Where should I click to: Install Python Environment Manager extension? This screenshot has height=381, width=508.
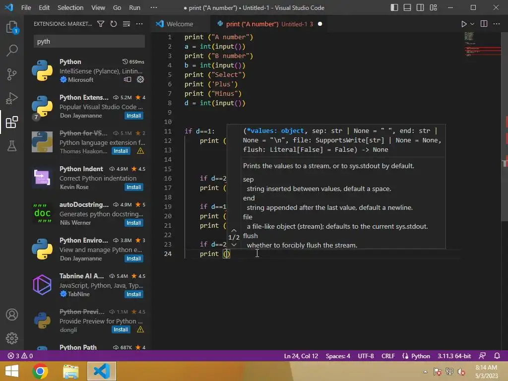133,258
